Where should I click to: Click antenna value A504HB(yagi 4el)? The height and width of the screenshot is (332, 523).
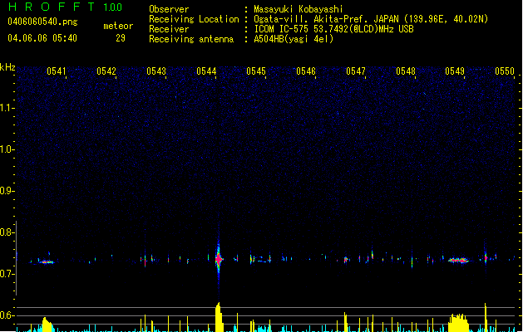(x=294, y=39)
